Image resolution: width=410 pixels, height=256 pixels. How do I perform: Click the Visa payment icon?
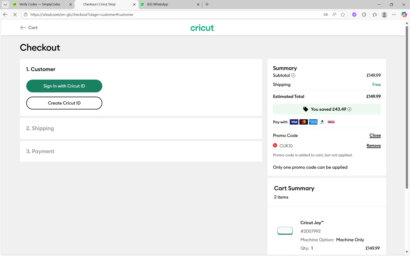click(x=294, y=122)
